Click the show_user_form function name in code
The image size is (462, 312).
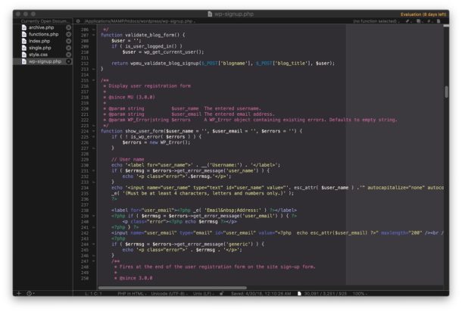coord(144,131)
